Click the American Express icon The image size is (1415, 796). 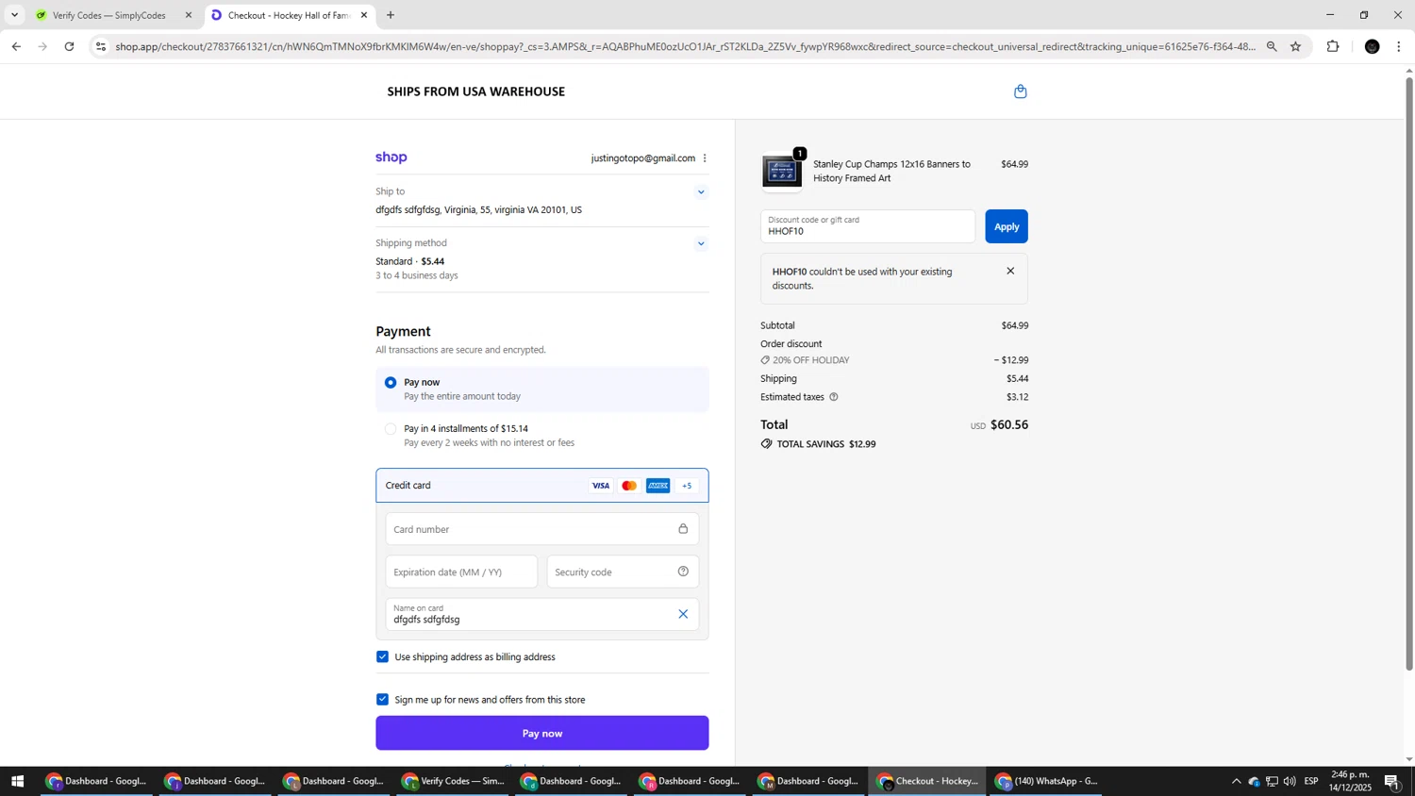point(658,486)
